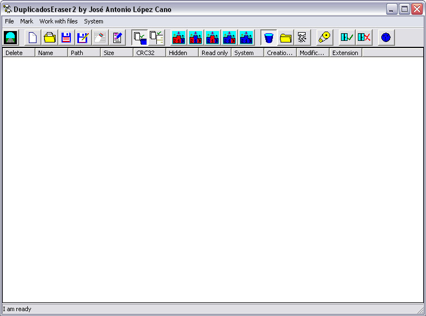Screen dimensions: 426x316
Task: Click the window resize grip in the status bar corner
Action: pyautogui.click(x=420, y=309)
